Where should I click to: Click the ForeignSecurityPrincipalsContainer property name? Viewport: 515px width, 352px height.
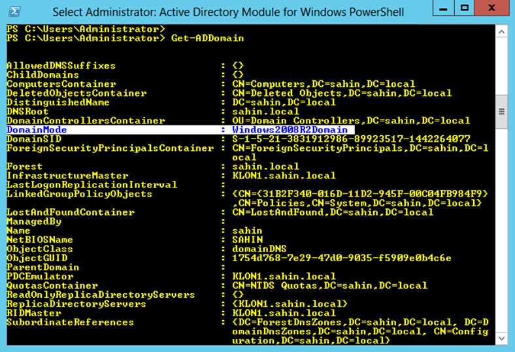tap(110, 148)
